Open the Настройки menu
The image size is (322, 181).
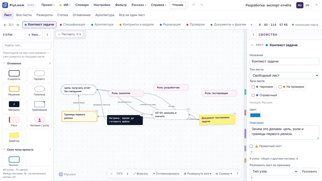[102, 5]
